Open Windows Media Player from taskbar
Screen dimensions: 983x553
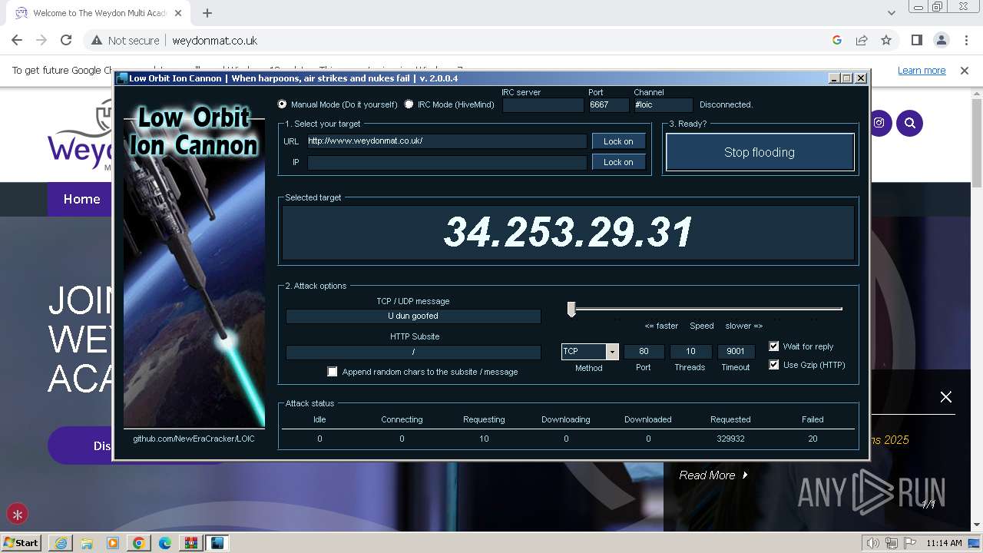click(x=113, y=543)
